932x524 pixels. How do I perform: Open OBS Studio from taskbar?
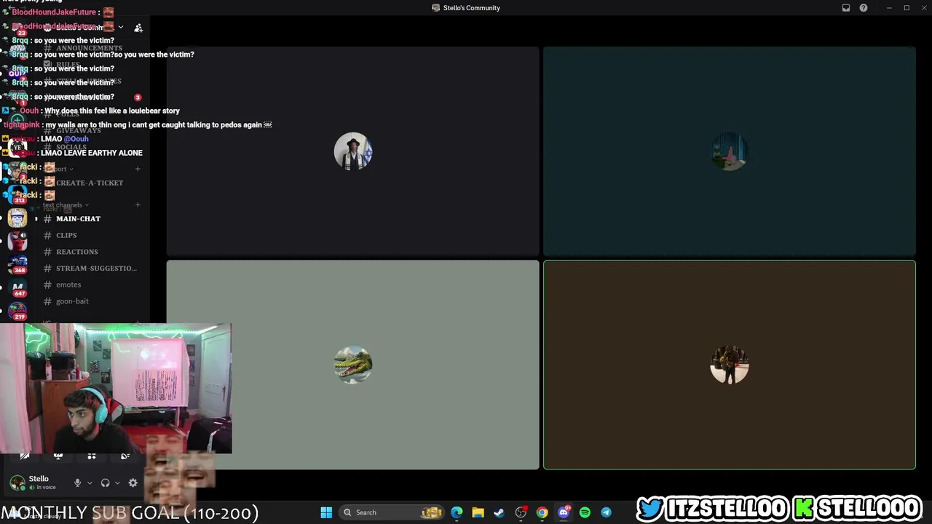point(521,512)
